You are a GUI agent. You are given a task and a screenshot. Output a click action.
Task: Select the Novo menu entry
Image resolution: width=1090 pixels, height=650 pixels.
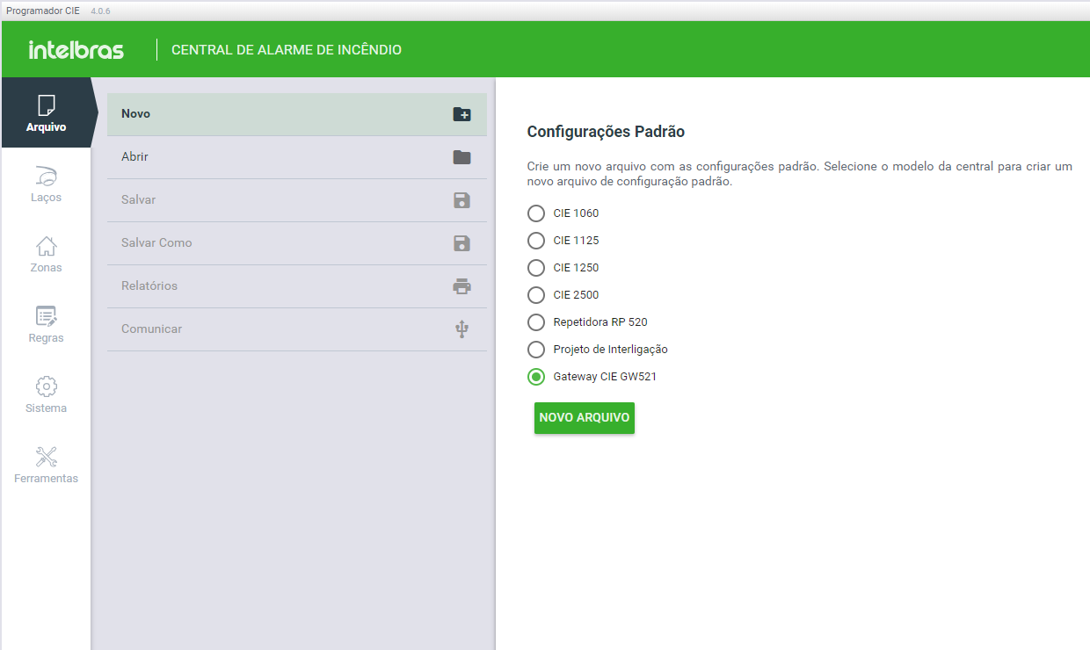(297, 114)
